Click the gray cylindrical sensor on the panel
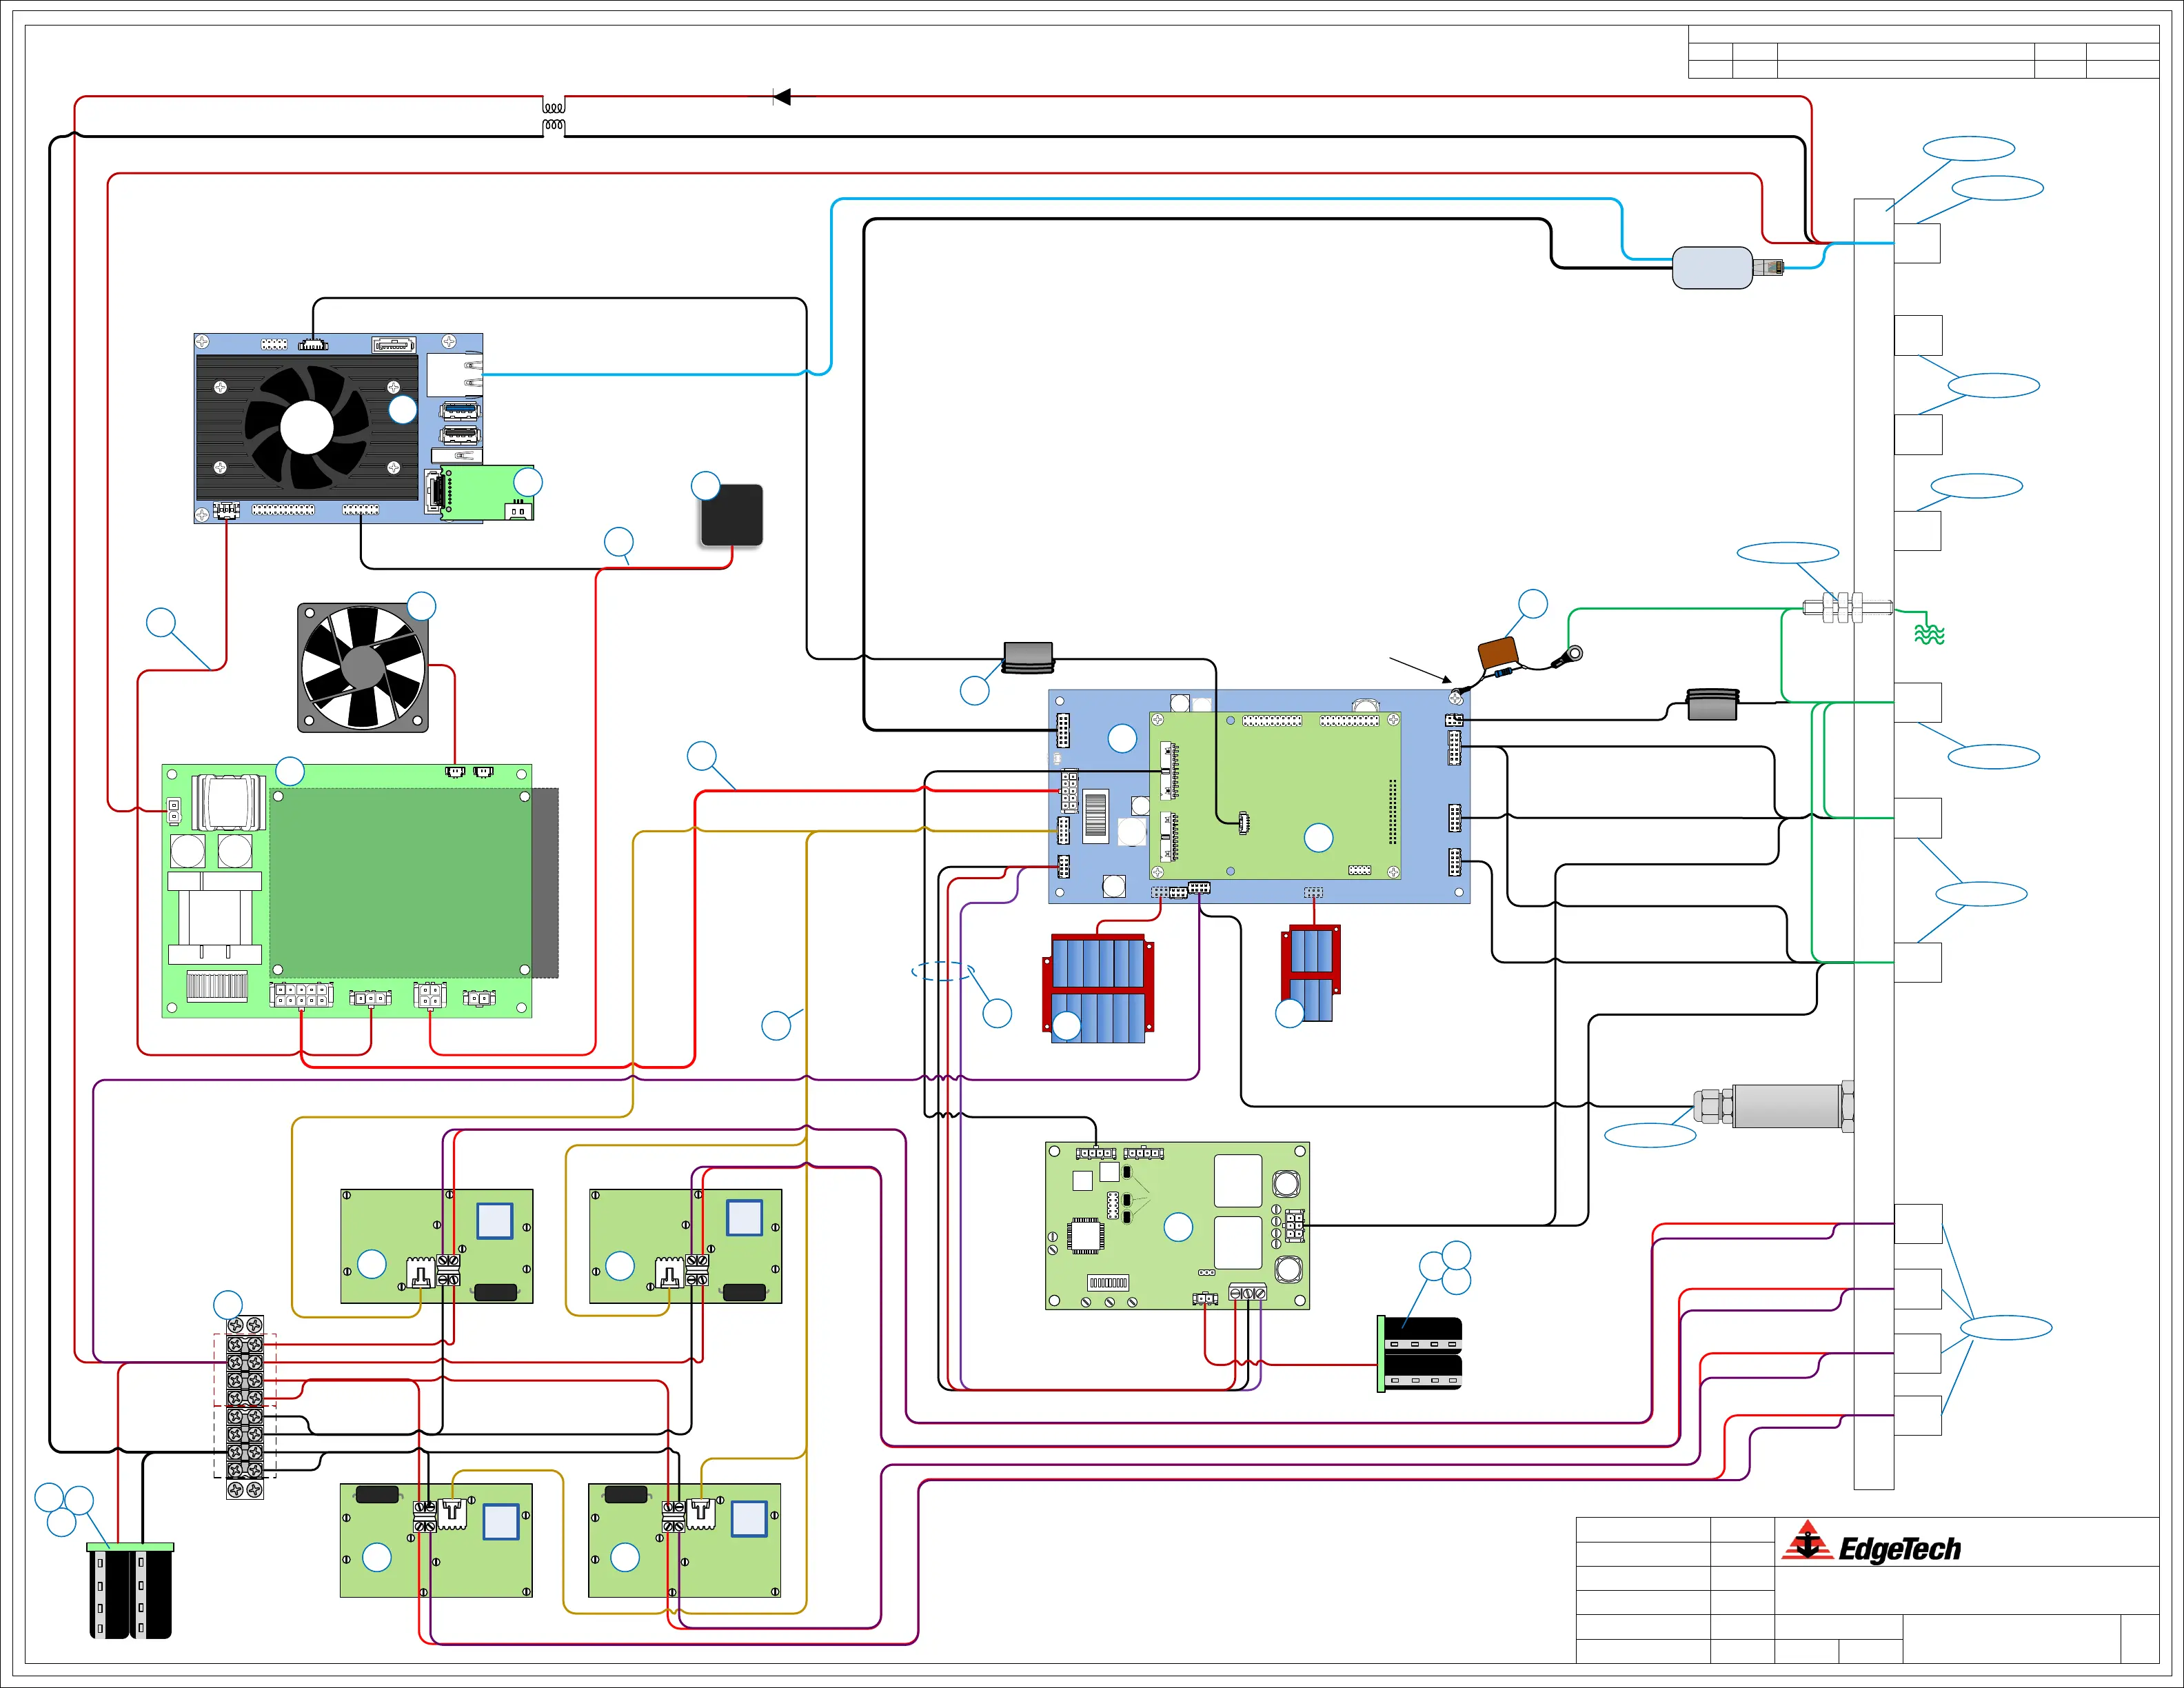 click(x=1774, y=1106)
